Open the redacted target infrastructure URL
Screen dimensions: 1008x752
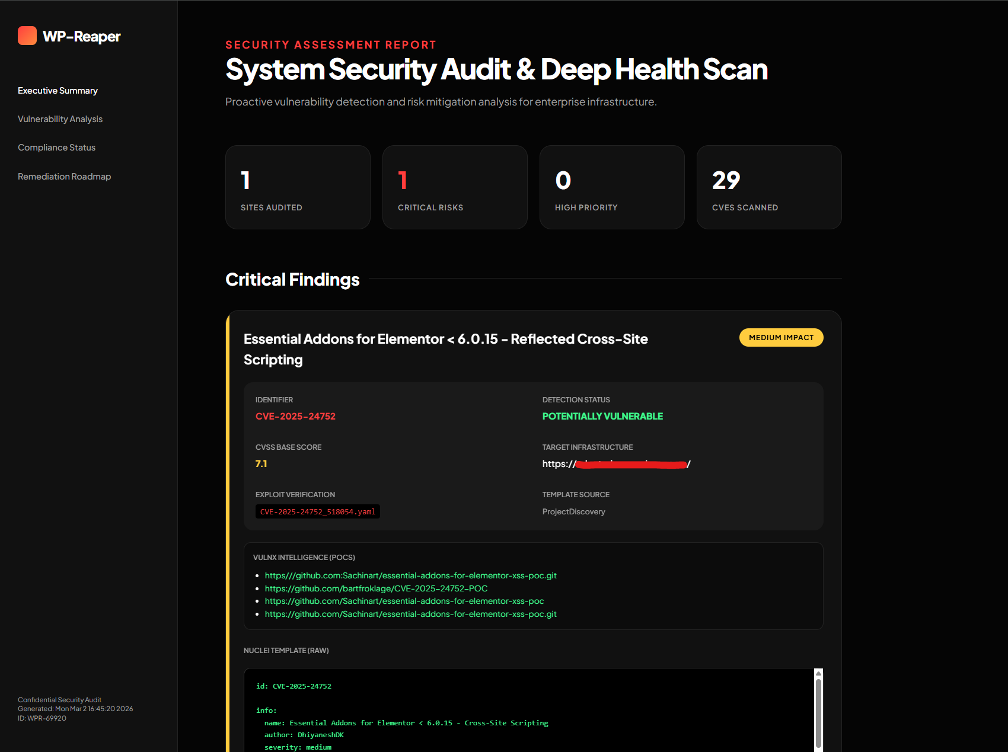click(616, 464)
